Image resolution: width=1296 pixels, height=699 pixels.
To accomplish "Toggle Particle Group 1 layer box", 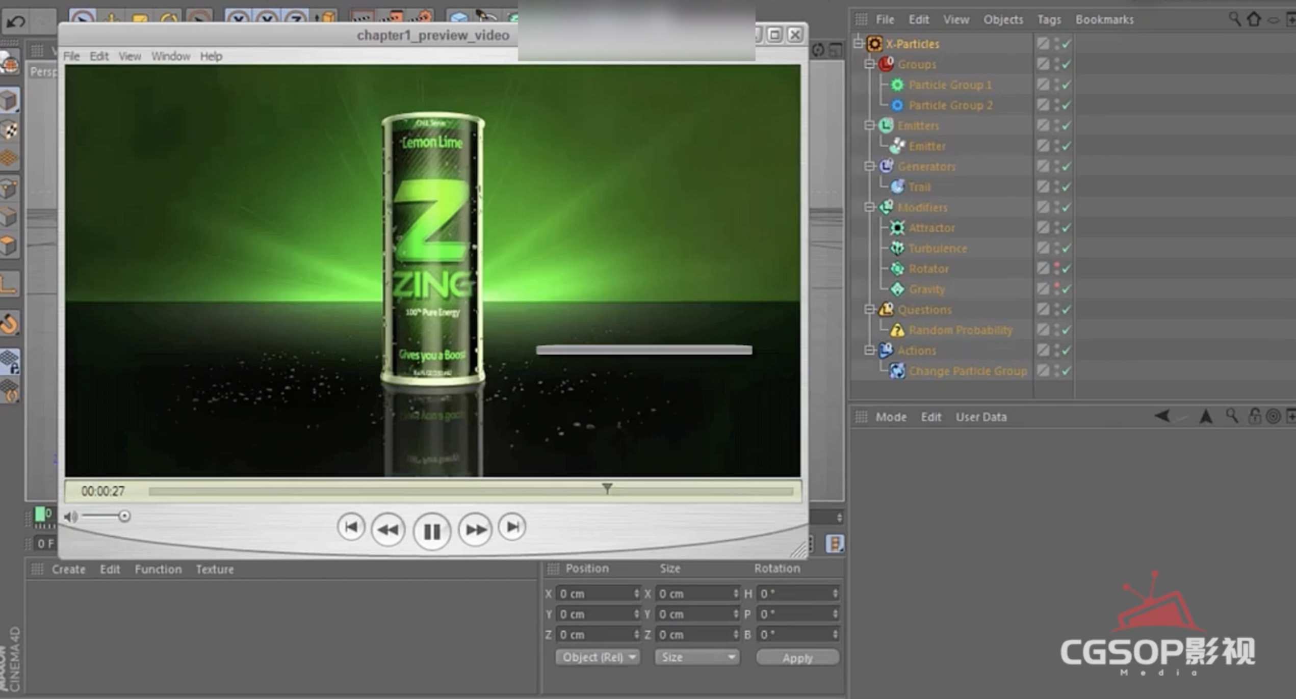I will (x=1043, y=85).
